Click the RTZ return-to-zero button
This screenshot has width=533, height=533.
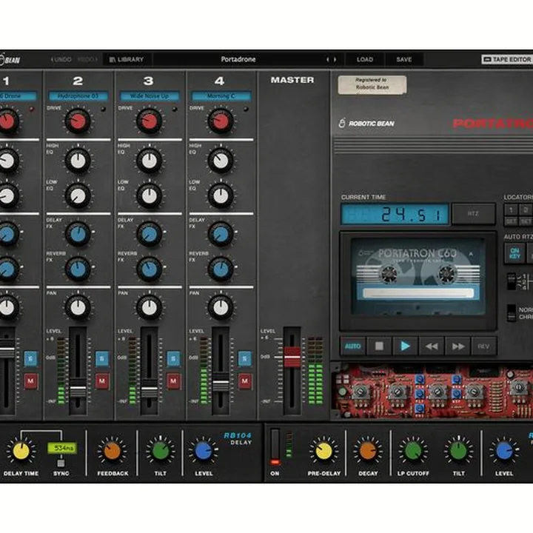pos(473,214)
